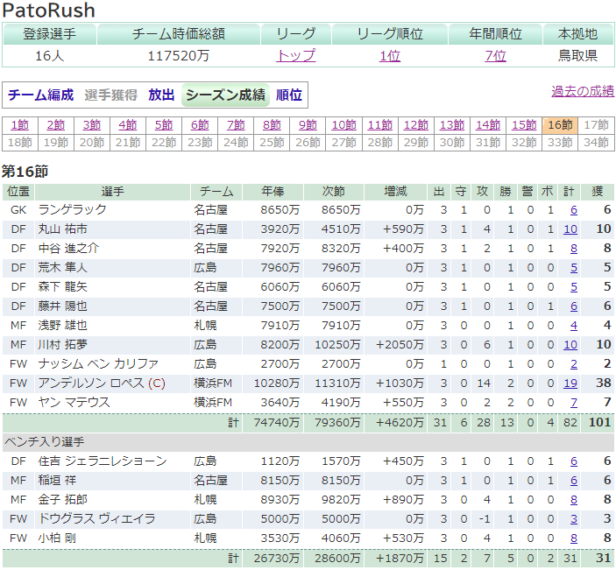616x570 pixels.
Task: Open 森下 龍矢 points total 5
Action: (574, 287)
